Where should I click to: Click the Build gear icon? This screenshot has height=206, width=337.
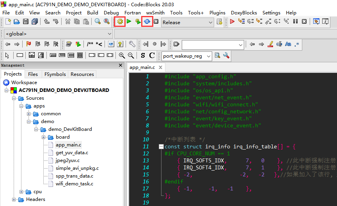click(120, 21)
